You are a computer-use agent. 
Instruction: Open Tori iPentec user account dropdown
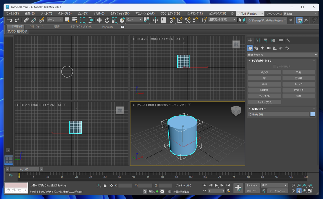[x=250, y=13]
